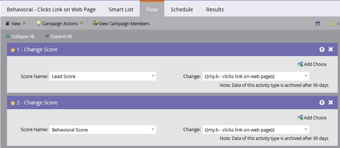The image size is (340, 148).
Task: Open the New menu
Action: 15,23
